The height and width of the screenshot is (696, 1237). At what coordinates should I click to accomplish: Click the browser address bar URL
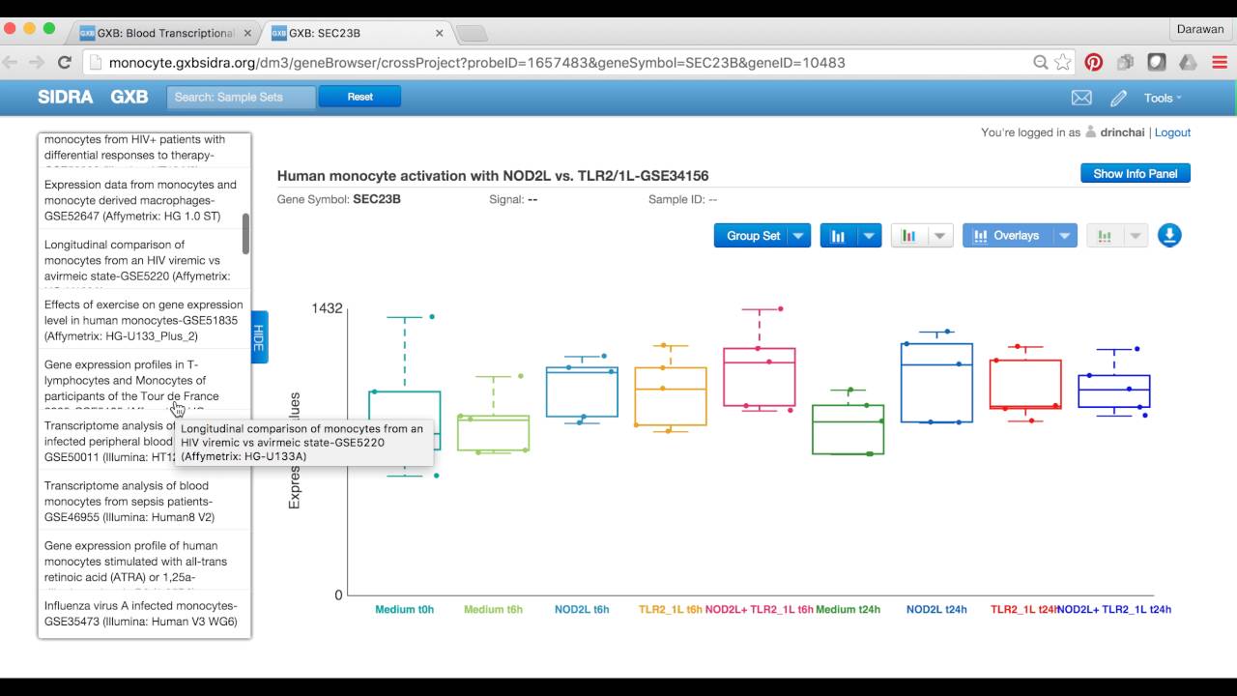click(477, 63)
